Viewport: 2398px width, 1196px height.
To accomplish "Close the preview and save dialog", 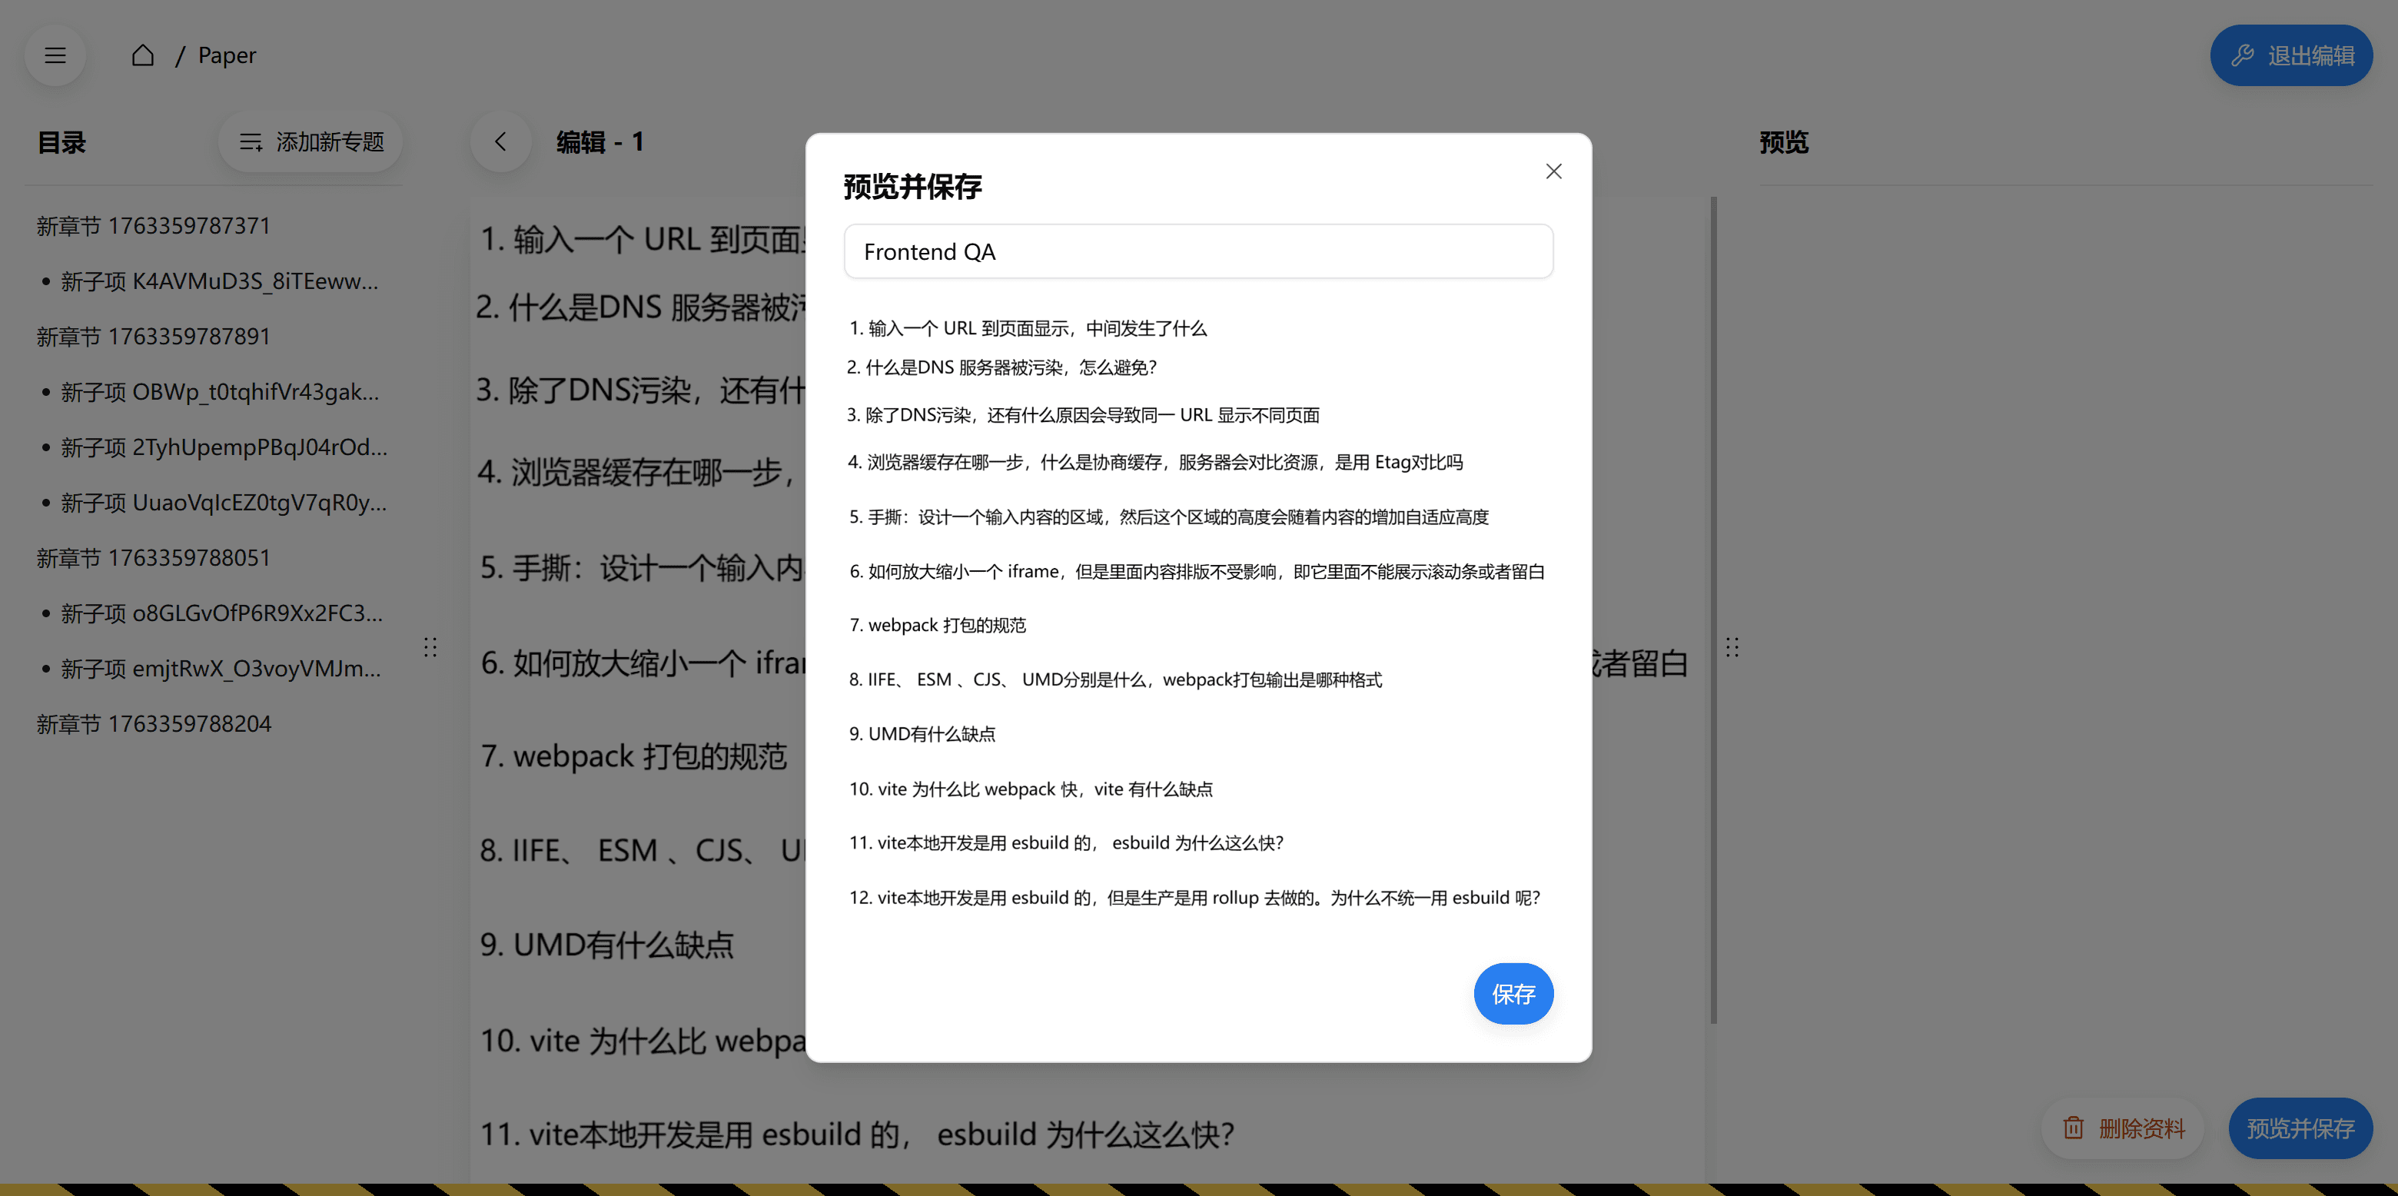I will point(1553,171).
